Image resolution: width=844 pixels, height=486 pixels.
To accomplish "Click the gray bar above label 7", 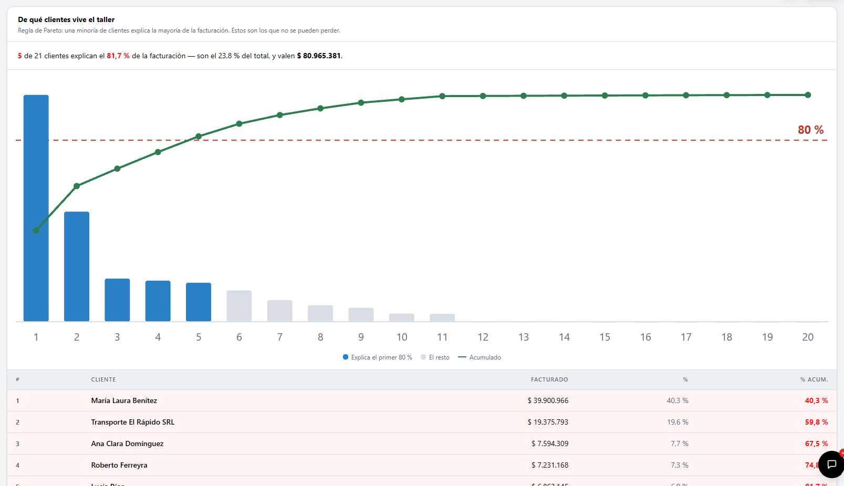I will click(280, 311).
